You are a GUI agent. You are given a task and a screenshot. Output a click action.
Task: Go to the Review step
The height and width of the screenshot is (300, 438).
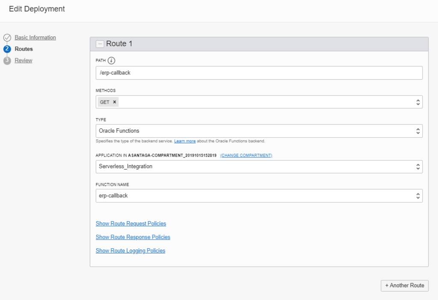pos(23,60)
